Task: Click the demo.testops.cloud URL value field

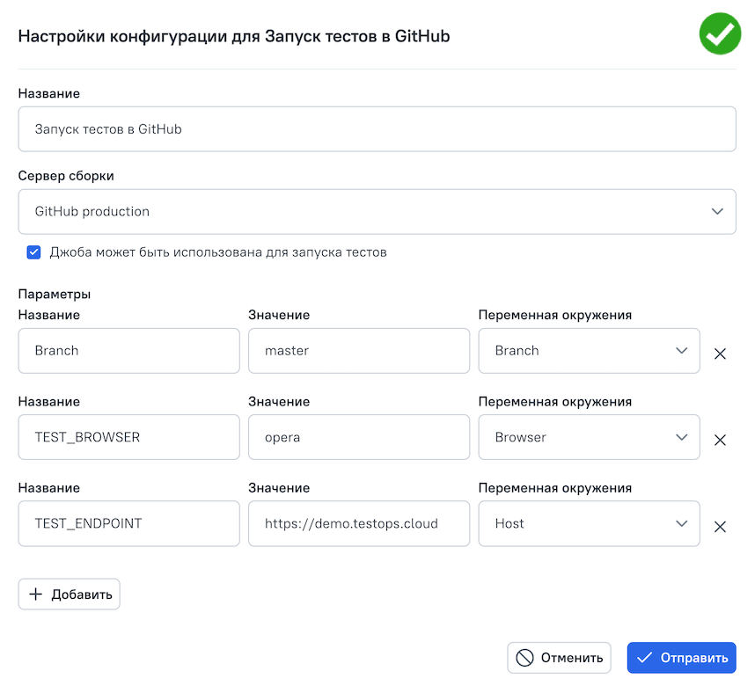Action: click(358, 524)
